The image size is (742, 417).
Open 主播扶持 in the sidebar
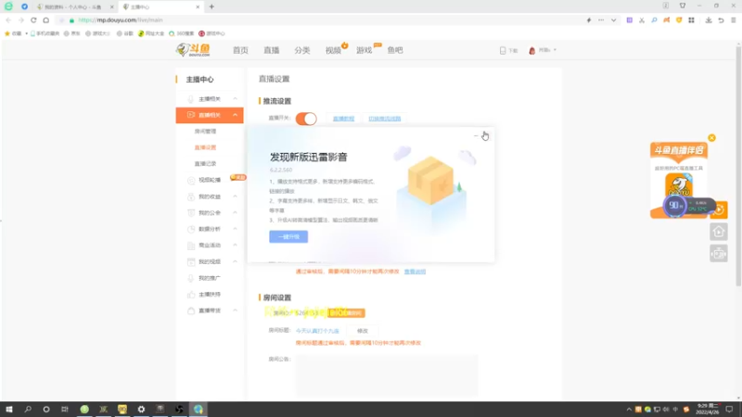tap(210, 294)
